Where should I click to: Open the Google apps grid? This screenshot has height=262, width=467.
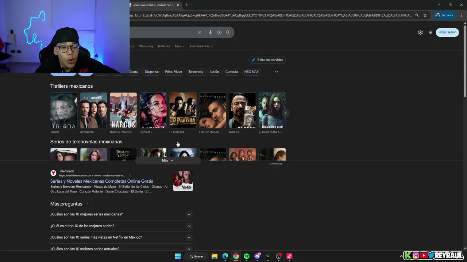click(431, 32)
